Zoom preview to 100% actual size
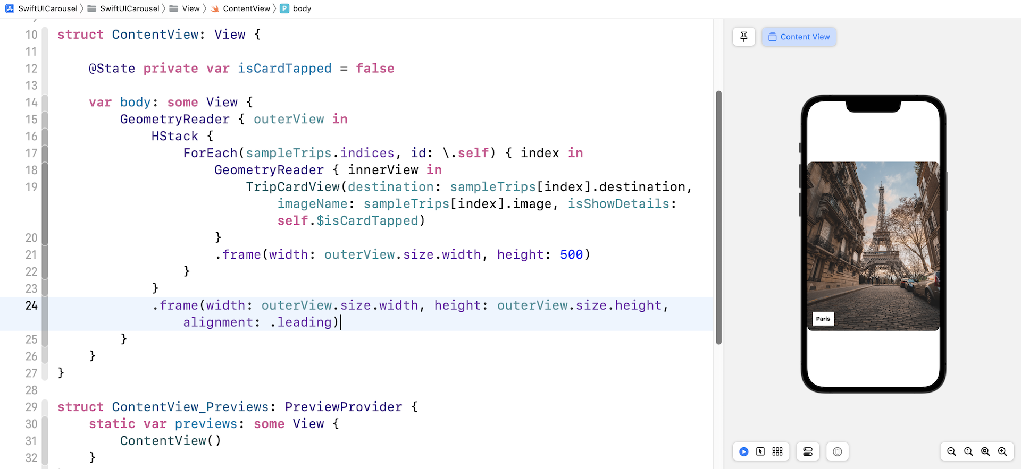This screenshot has height=469, width=1021. click(x=968, y=451)
